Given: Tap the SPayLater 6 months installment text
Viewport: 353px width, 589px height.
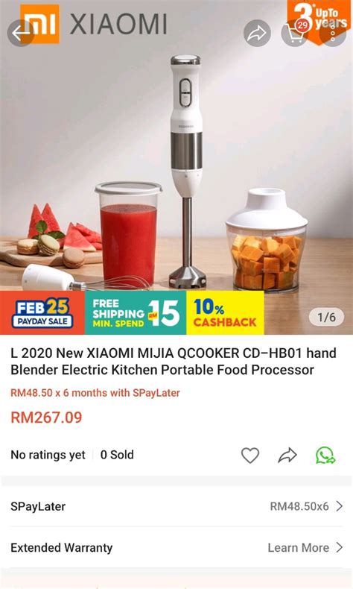Looking at the screenshot, I should [95, 393].
